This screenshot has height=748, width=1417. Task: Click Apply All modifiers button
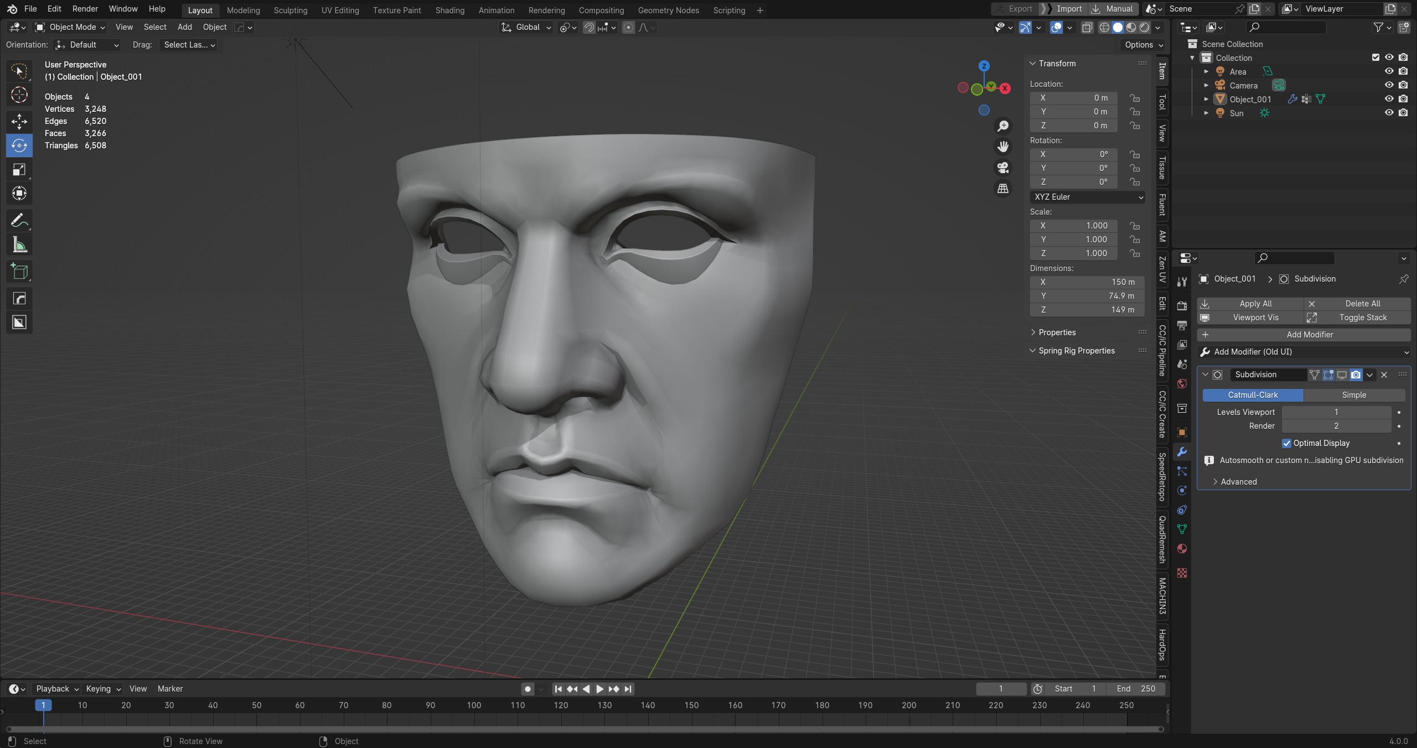[x=1250, y=304]
